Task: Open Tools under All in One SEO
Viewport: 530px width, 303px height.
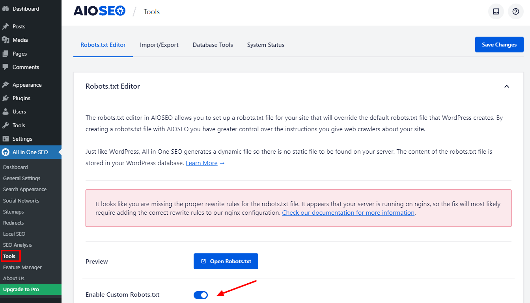Action: pos(9,256)
